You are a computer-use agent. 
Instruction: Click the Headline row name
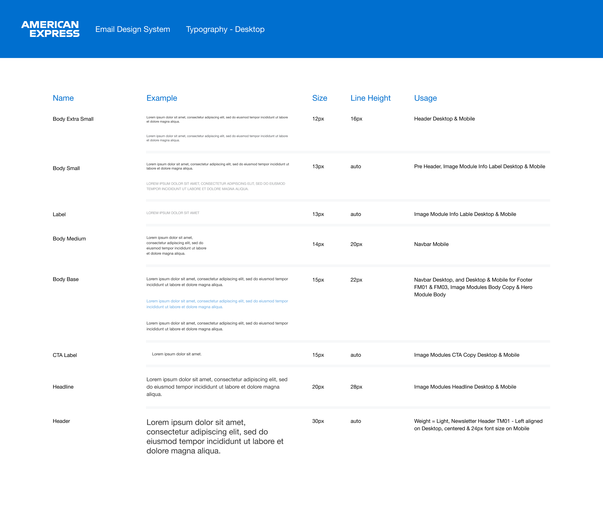[63, 387]
